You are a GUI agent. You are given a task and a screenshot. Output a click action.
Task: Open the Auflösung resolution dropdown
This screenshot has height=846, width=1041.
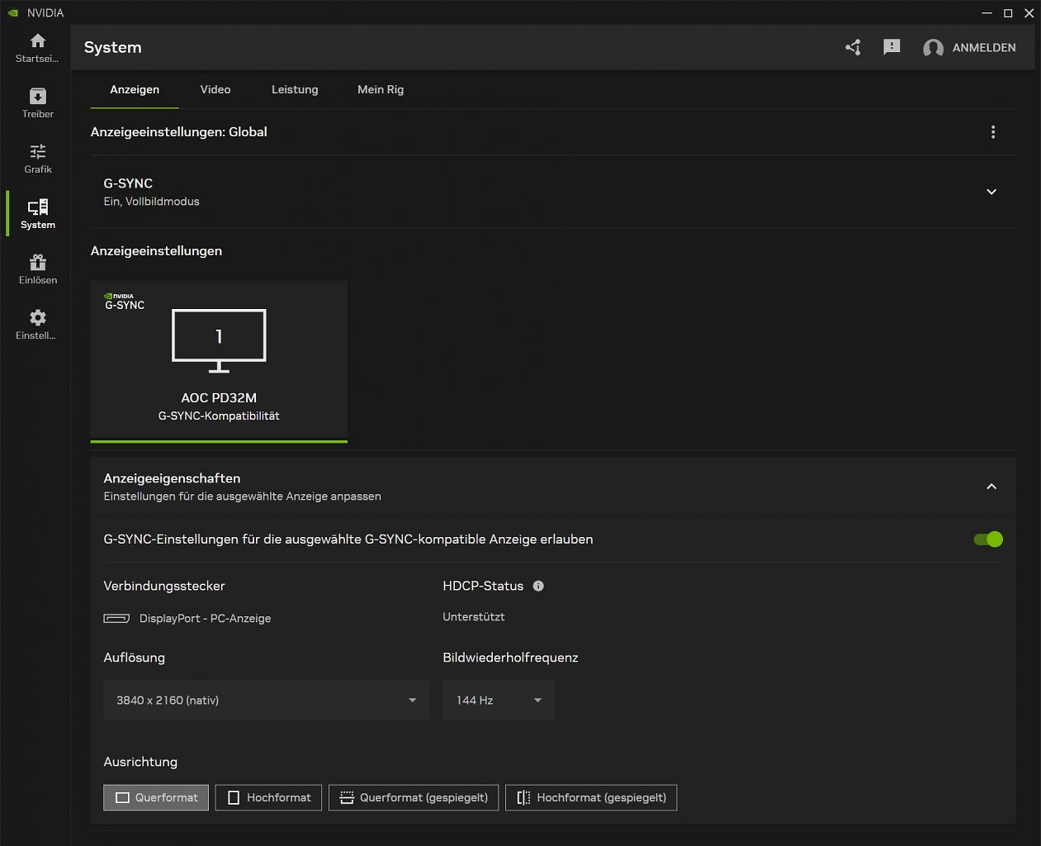coord(267,700)
